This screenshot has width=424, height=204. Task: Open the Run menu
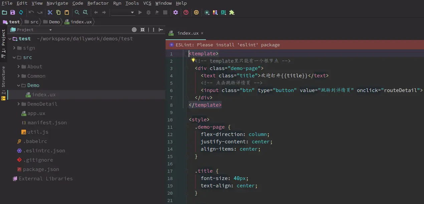point(117,3)
